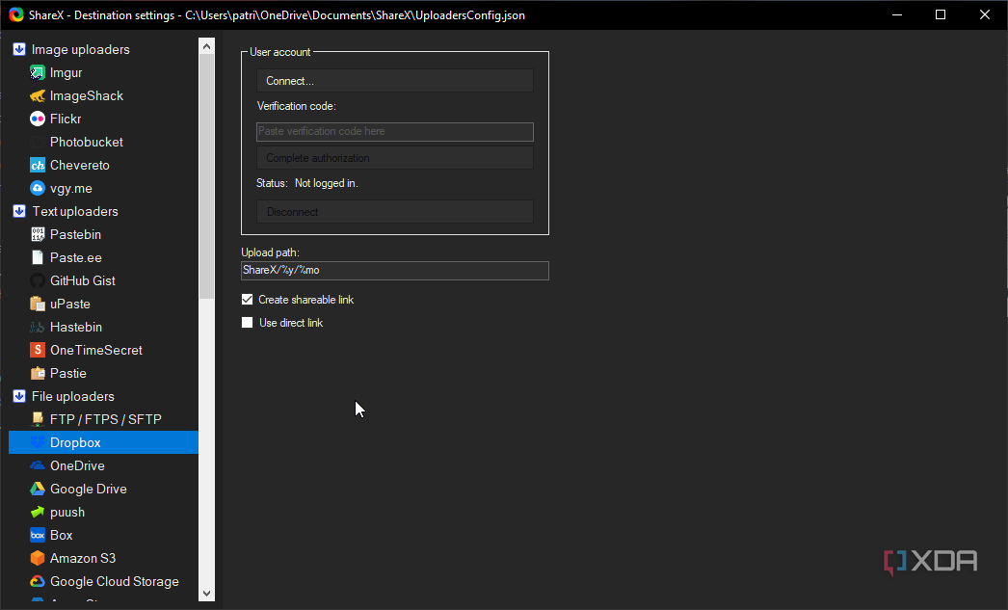Enable the Use direct link checkbox
Viewport: 1008px width, 610px height.
pyautogui.click(x=248, y=323)
